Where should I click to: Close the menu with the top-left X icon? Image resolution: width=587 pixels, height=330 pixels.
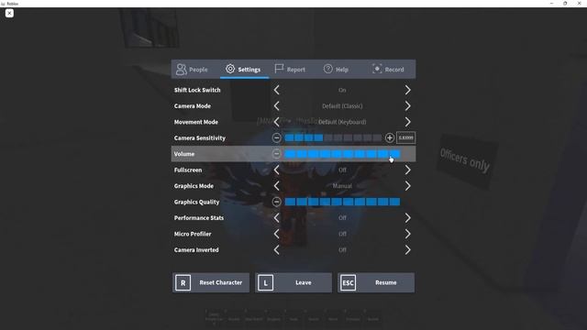[9, 13]
